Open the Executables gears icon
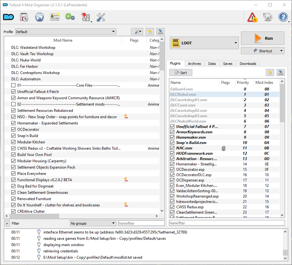Screen dimensions: 292x265 pos(70,17)
